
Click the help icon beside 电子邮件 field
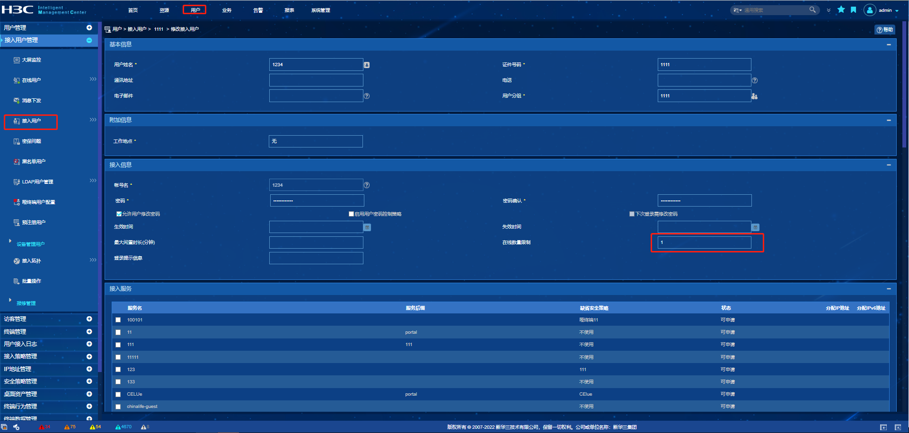pos(367,96)
